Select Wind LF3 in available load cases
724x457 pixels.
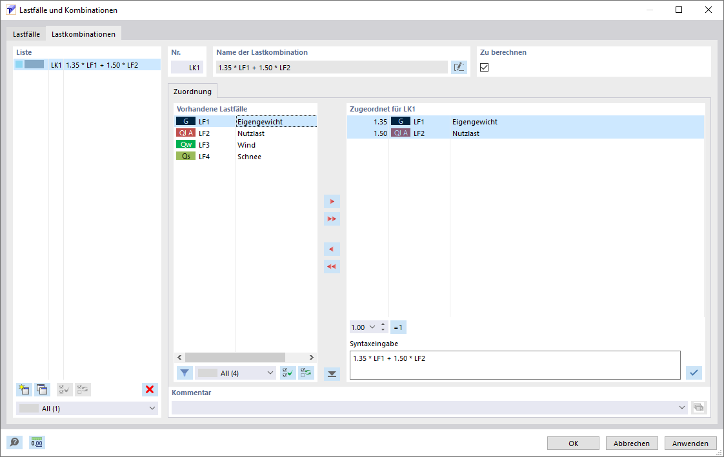246,145
